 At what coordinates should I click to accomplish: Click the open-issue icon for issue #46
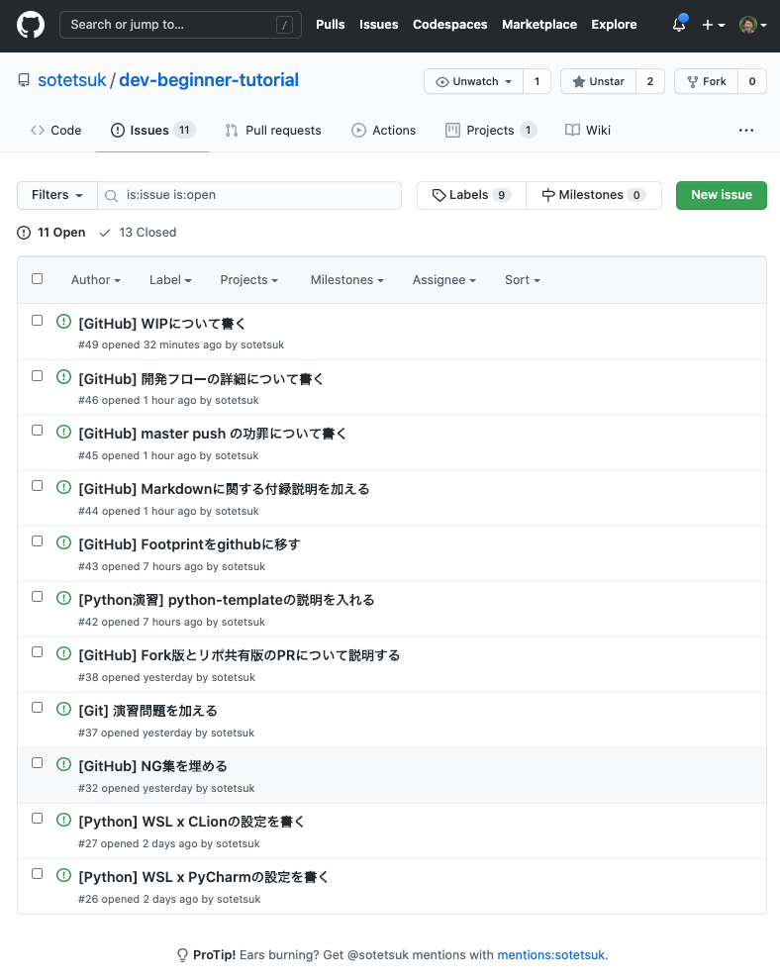coord(63,377)
